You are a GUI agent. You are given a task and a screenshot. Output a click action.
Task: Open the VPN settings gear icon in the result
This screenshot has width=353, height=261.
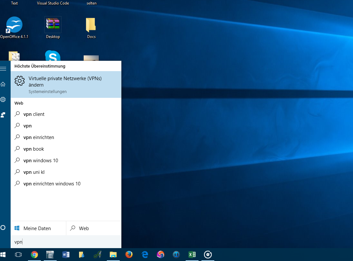20,81
